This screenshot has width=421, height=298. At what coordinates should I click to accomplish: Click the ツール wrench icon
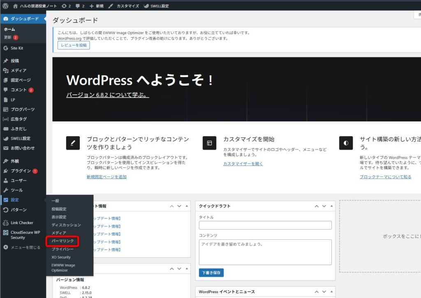point(6,190)
